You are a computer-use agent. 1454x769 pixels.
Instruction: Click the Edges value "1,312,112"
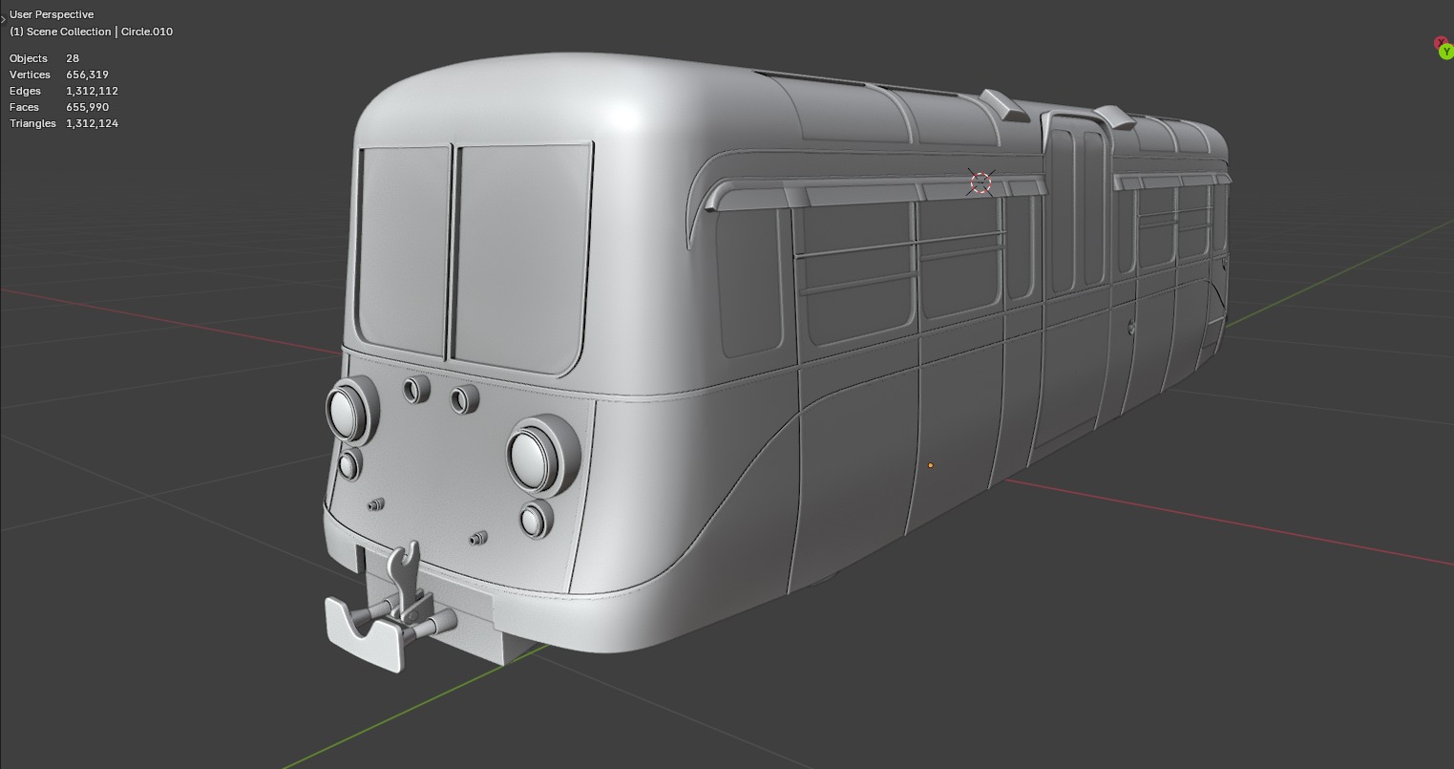click(x=92, y=91)
